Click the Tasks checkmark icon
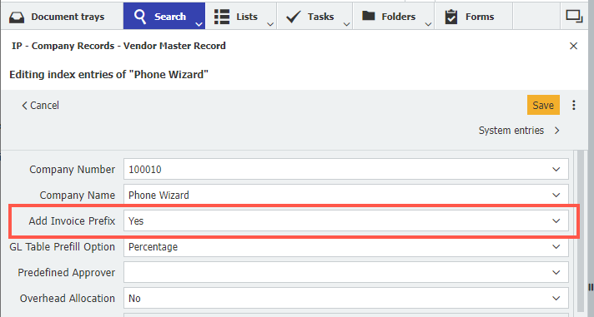Screen dimensions: 594x317 (x=293, y=17)
